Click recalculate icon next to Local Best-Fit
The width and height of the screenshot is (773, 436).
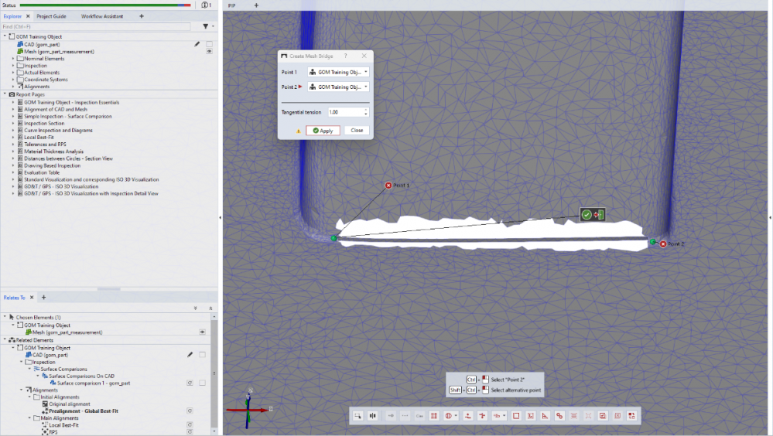[x=190, y=424]
